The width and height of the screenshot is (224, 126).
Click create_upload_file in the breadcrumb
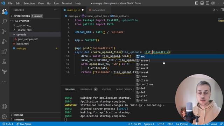coord(96,16)
